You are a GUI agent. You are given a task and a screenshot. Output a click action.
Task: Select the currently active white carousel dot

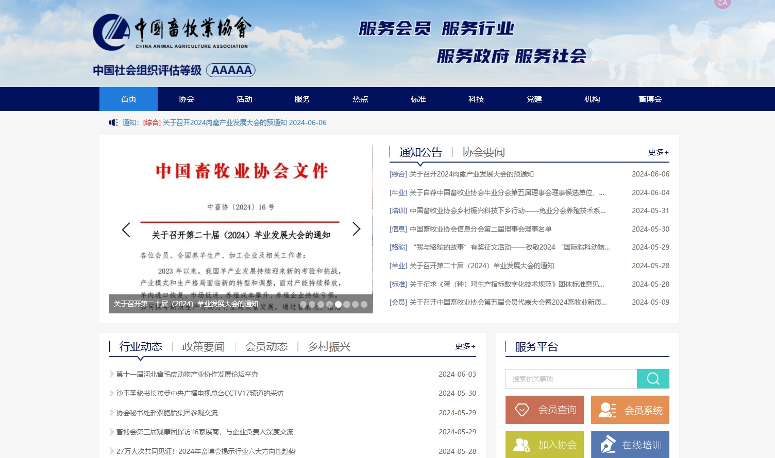click(338, 304)
